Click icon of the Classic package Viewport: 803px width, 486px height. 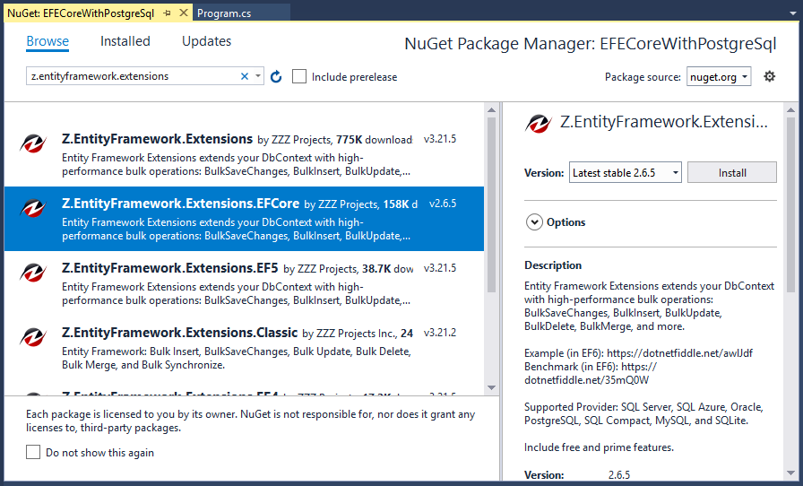33,337
